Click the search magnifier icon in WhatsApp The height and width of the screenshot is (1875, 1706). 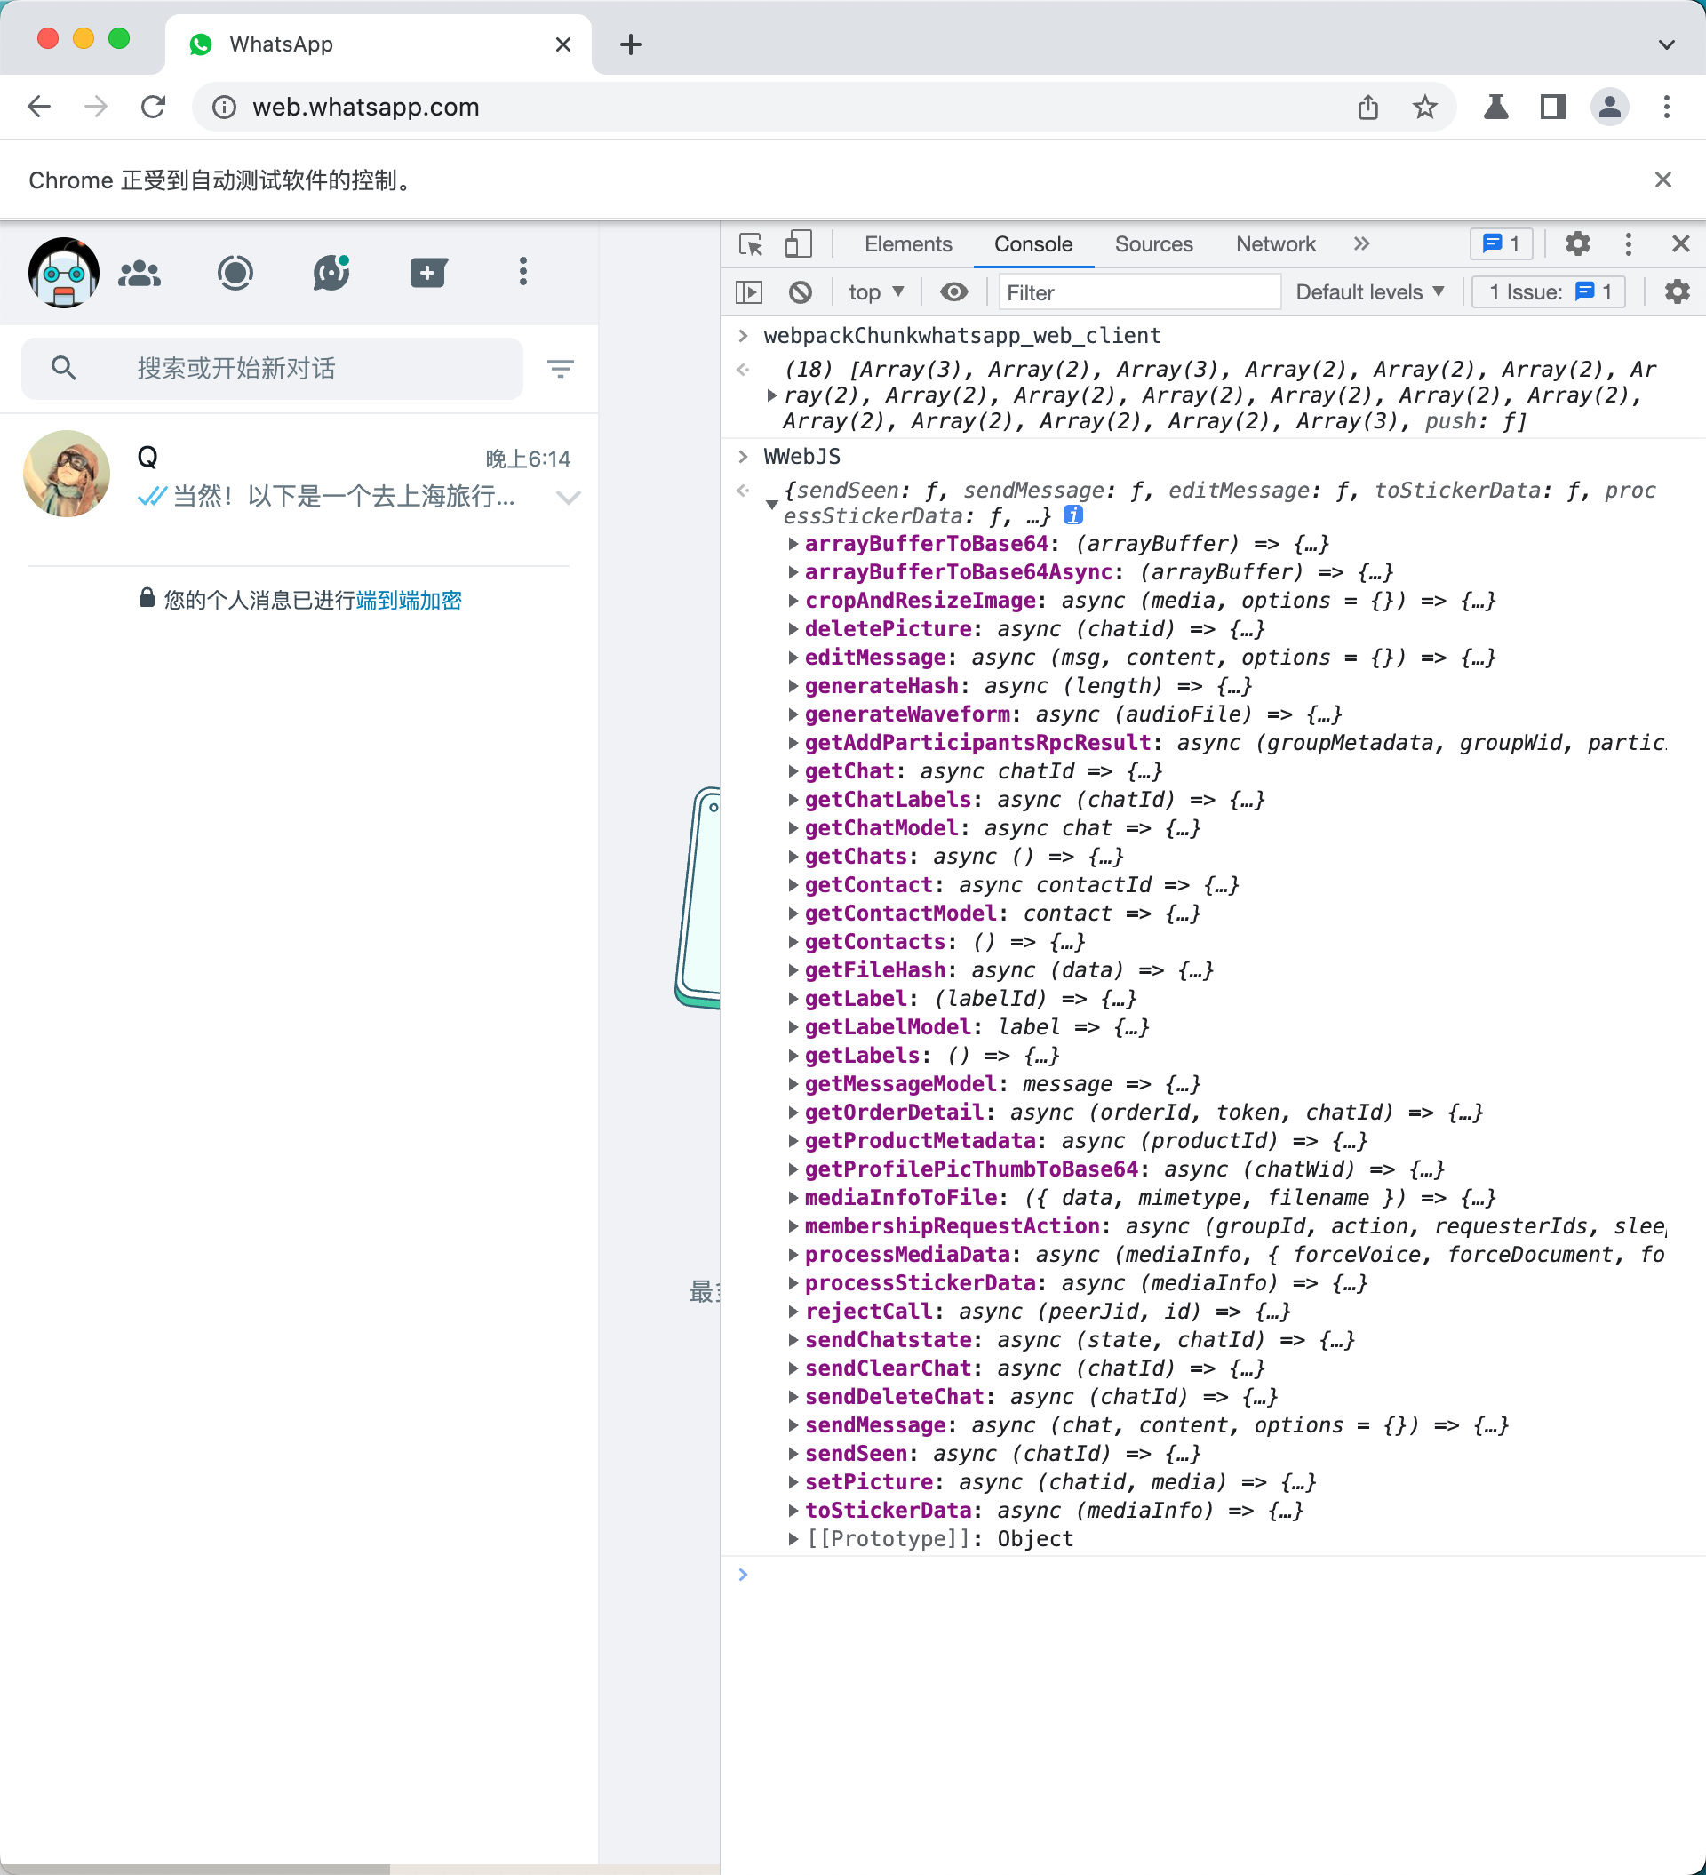coord(63,368)
